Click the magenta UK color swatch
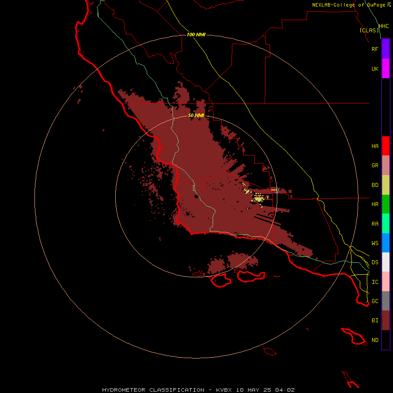The height and width of the screenshot is (393, 393). [386, 69]
